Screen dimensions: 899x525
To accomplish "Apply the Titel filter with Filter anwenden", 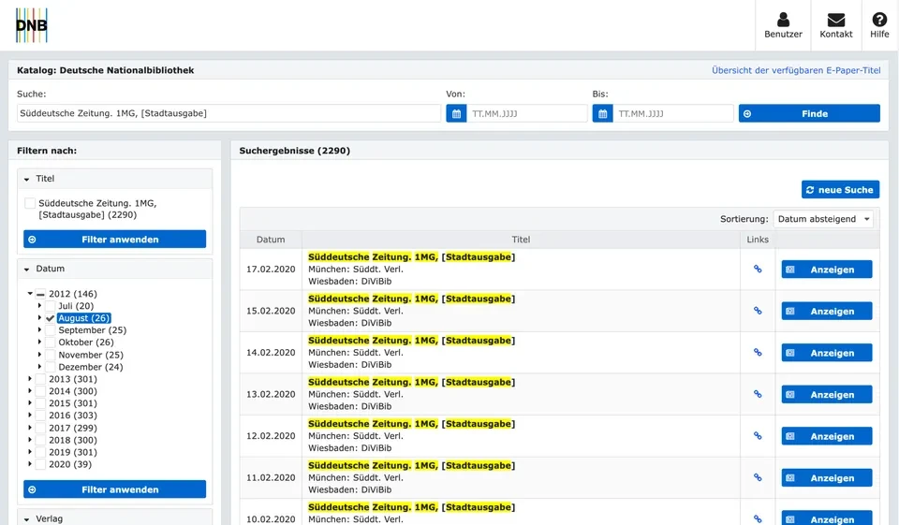I will click(114, 239).
